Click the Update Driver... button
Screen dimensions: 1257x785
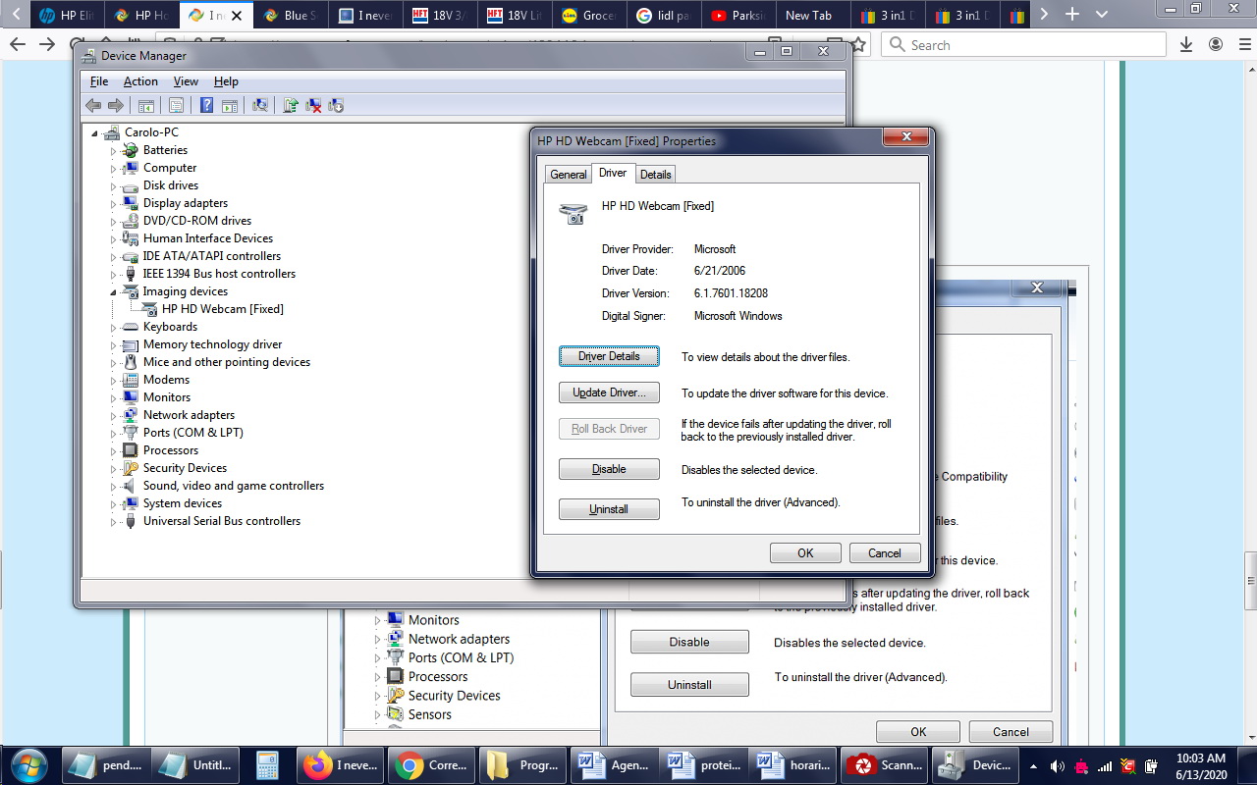point(609,392)
